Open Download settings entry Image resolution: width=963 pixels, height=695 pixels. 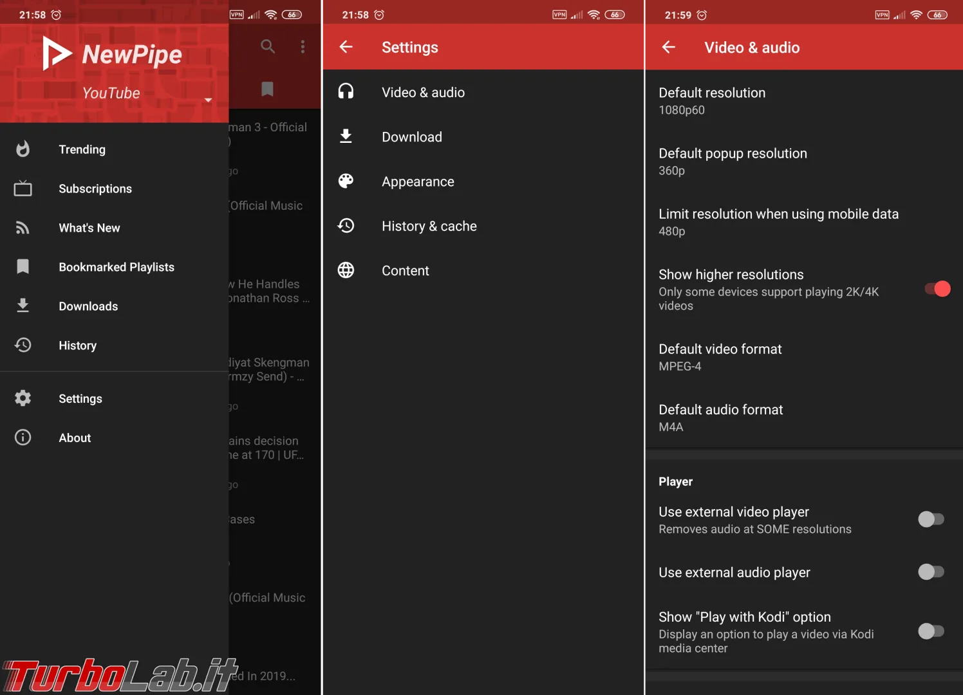click(x=483, y=136)
